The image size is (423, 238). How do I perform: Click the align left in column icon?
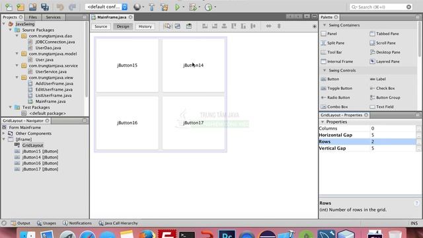[x=205, y=26]
